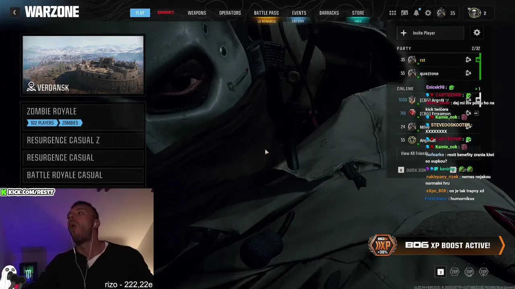Click the map pin icon beside Verdansk

pos(31,86)
